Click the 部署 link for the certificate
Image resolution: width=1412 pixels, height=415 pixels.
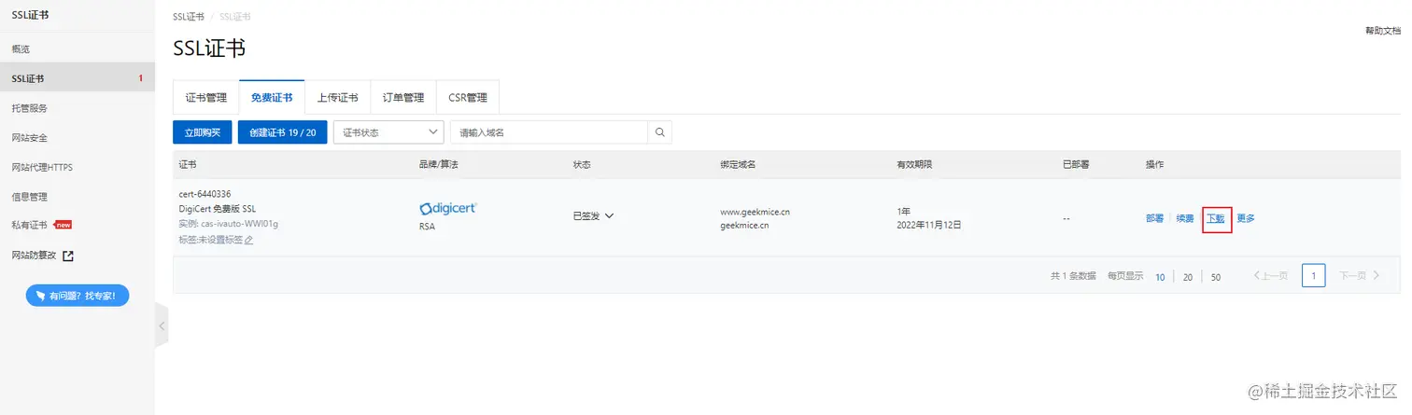coord(1155,218)
